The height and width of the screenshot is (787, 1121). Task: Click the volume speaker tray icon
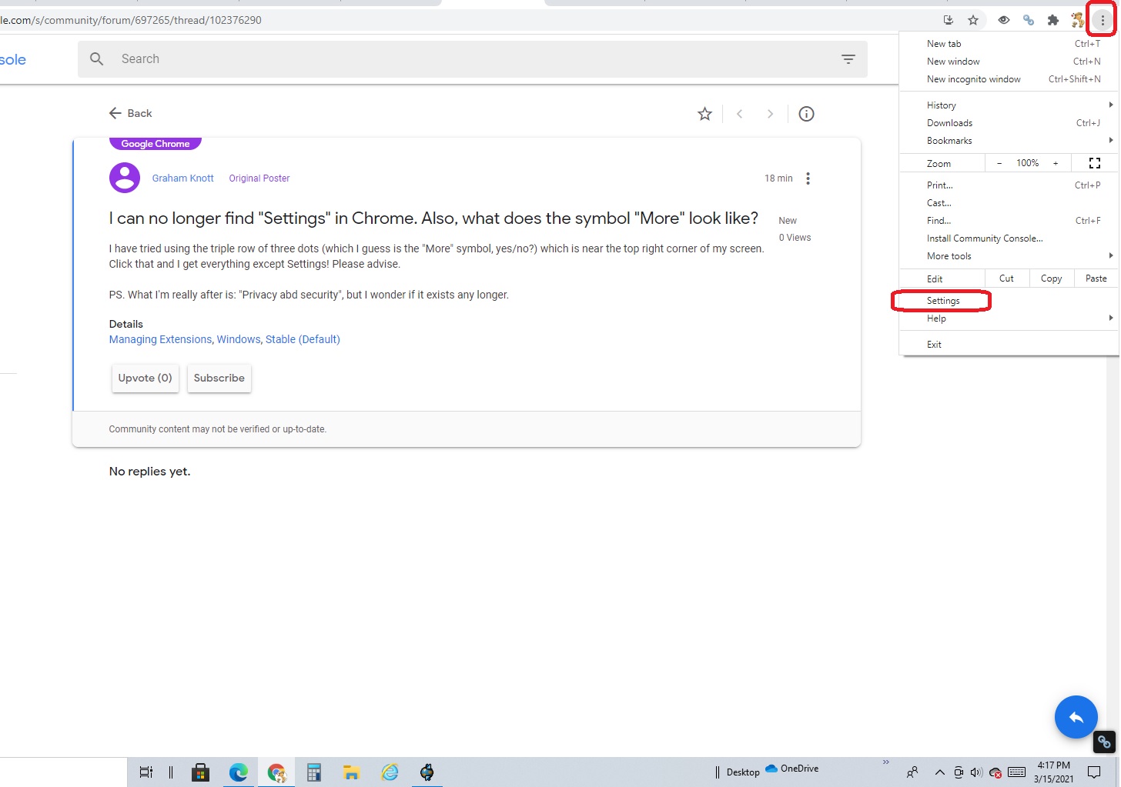[976, 772]
